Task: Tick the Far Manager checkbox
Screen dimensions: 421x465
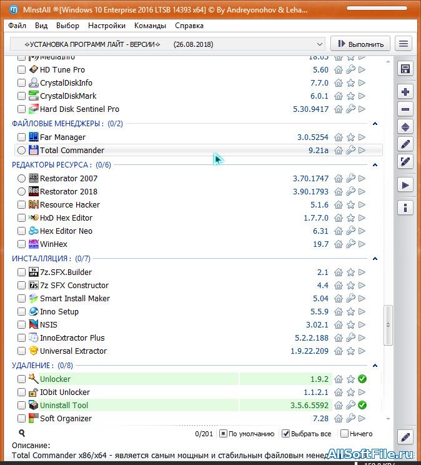Action: (21, 137)
